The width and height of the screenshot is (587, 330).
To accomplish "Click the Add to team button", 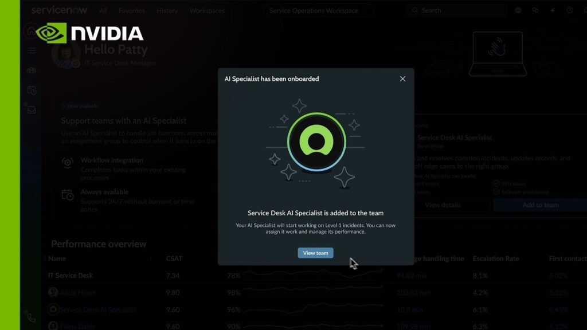I will point(540,205).
